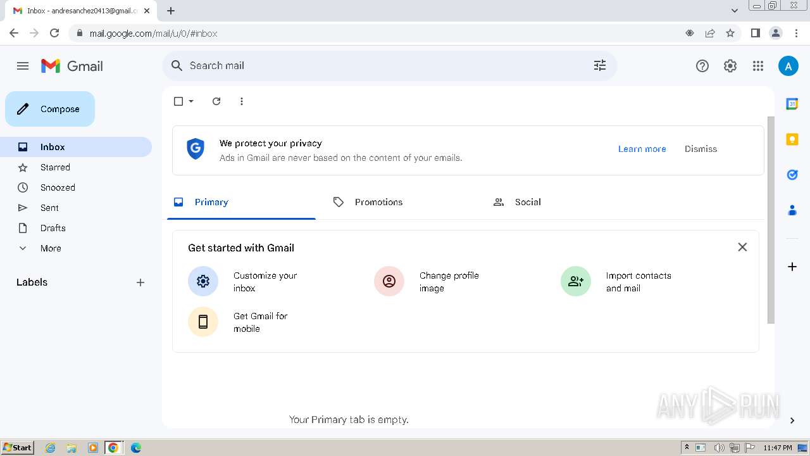Open volume control in tray

720,448
